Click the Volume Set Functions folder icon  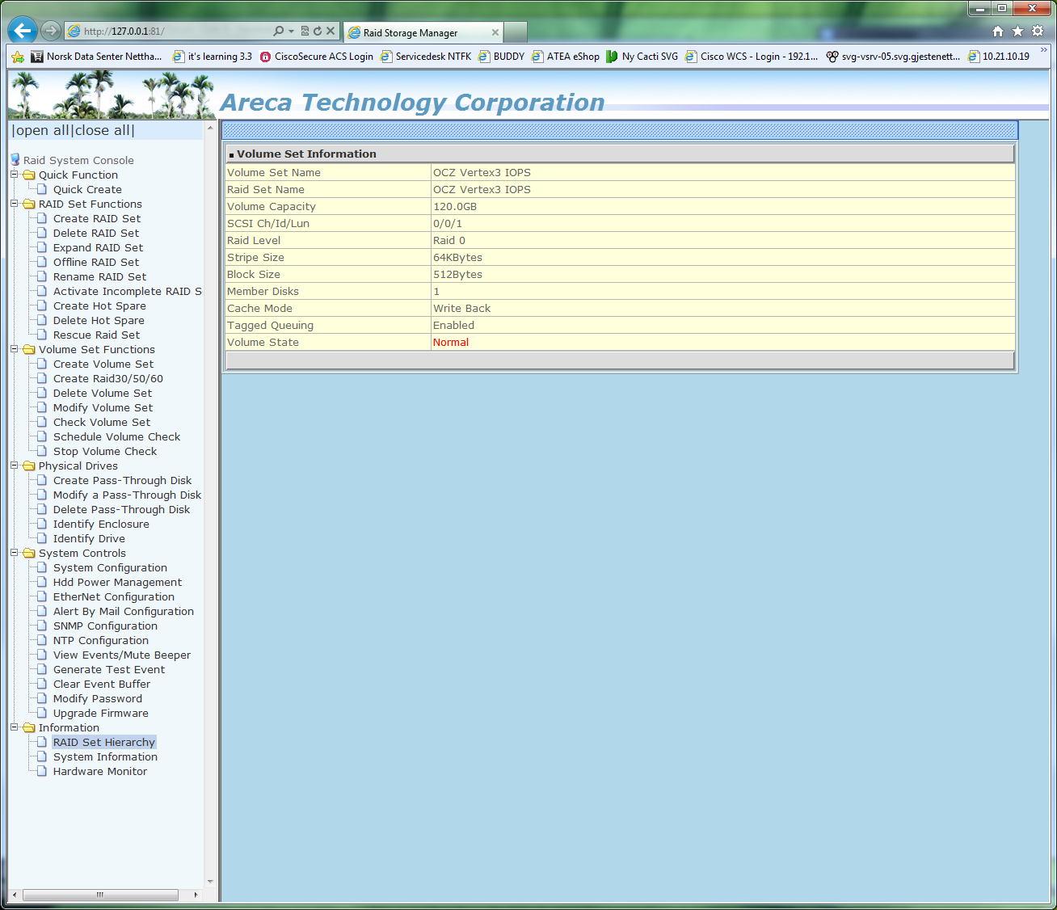coord(29,349)
